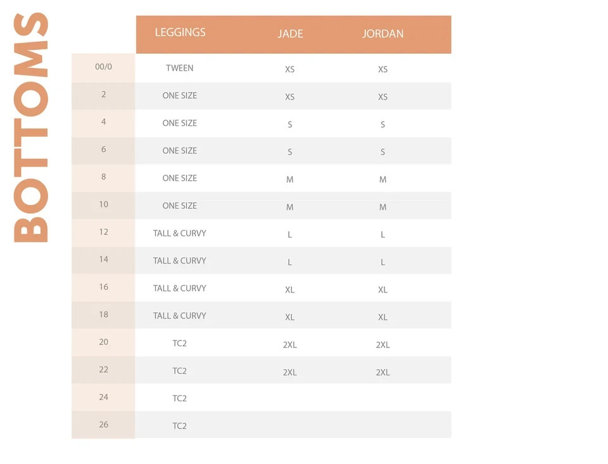
Task: Select the size 2 row label
Action: click(x=103, y=94)
